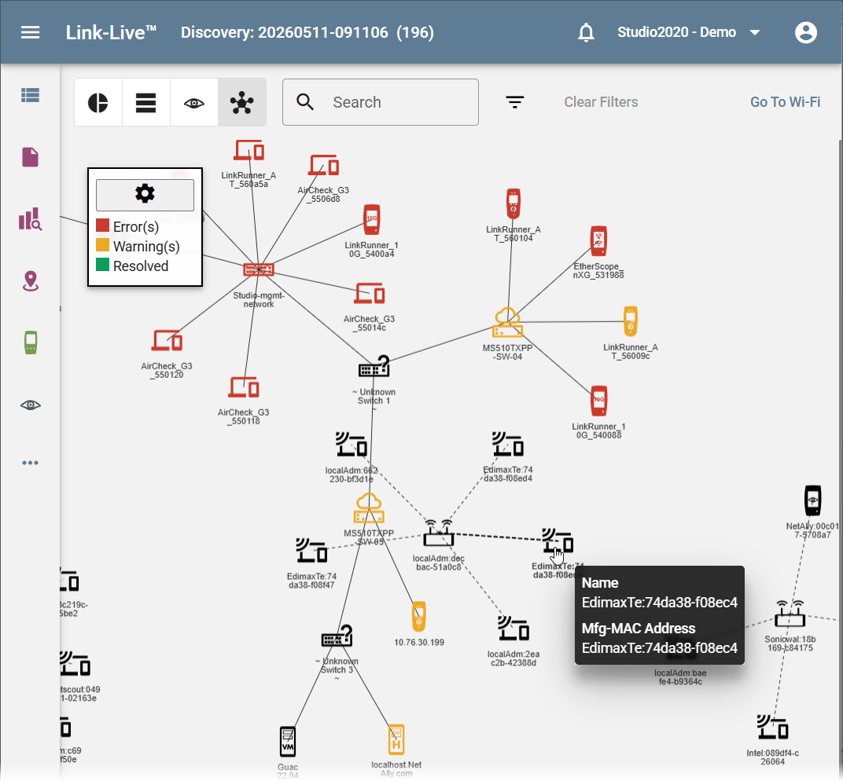Select the Sonicwal:18b169-c84175 access point node

click(x=790, y=614)
